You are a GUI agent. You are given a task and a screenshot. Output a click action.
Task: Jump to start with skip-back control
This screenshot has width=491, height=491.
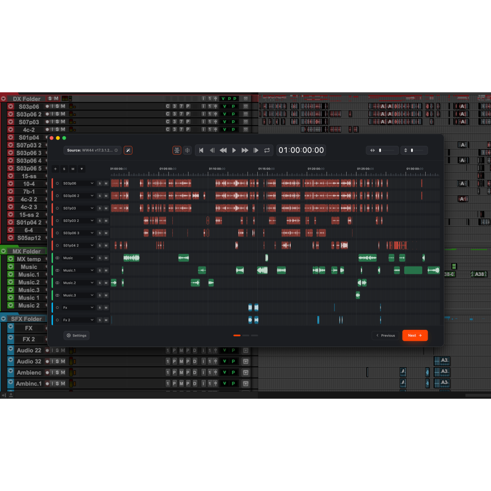tap(201, 150)
